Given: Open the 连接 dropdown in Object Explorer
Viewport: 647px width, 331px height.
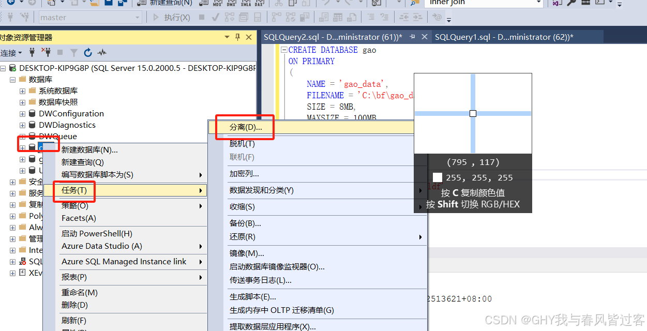Looking at the screenshot, I should pos(11,53).
